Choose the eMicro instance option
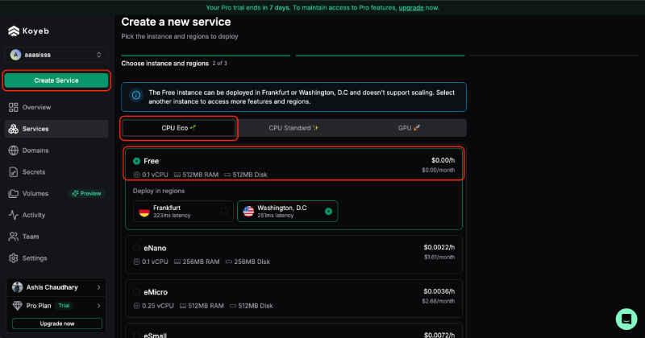645x338 pixels. point(136,292)
